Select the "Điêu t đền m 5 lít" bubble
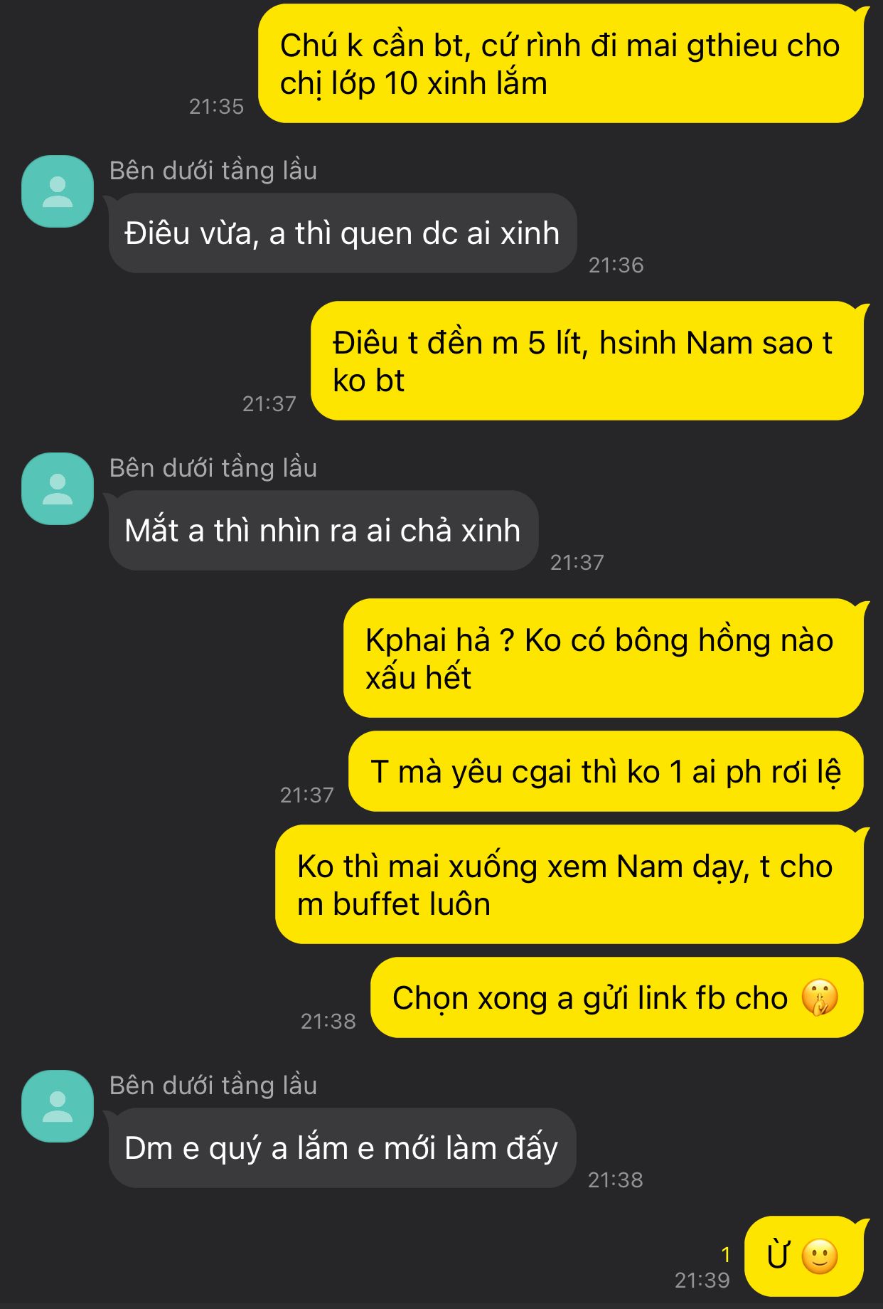The width and height of the screenshot is (883, 1309). [588, 361]
